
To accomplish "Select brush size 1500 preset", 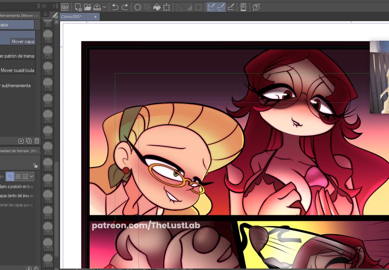I will pos(47,261).
